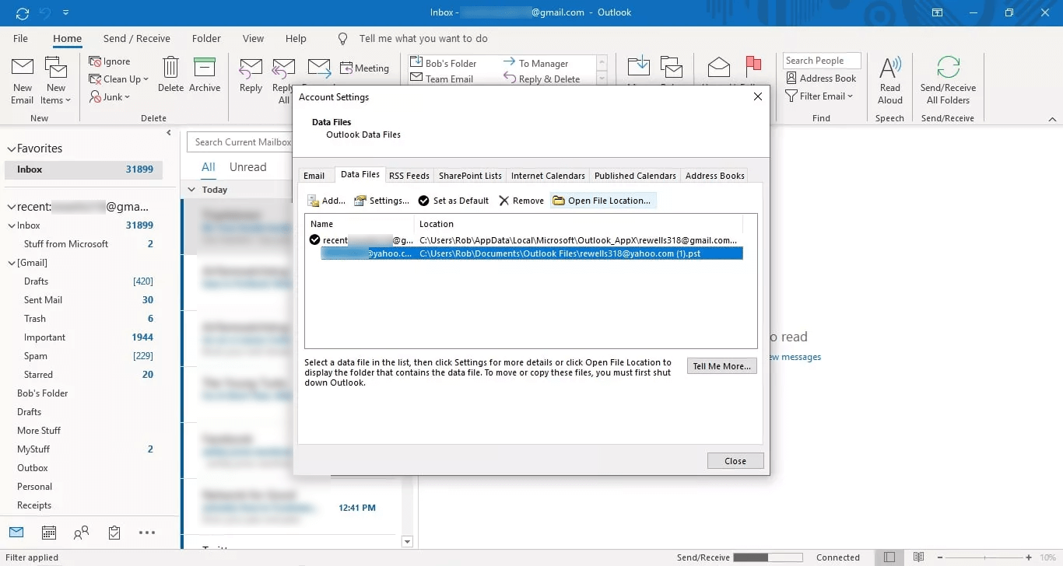The height and width of the screenshot is (566, 1063).
Task: Open the Address Book
Action: tap(821, 78)
